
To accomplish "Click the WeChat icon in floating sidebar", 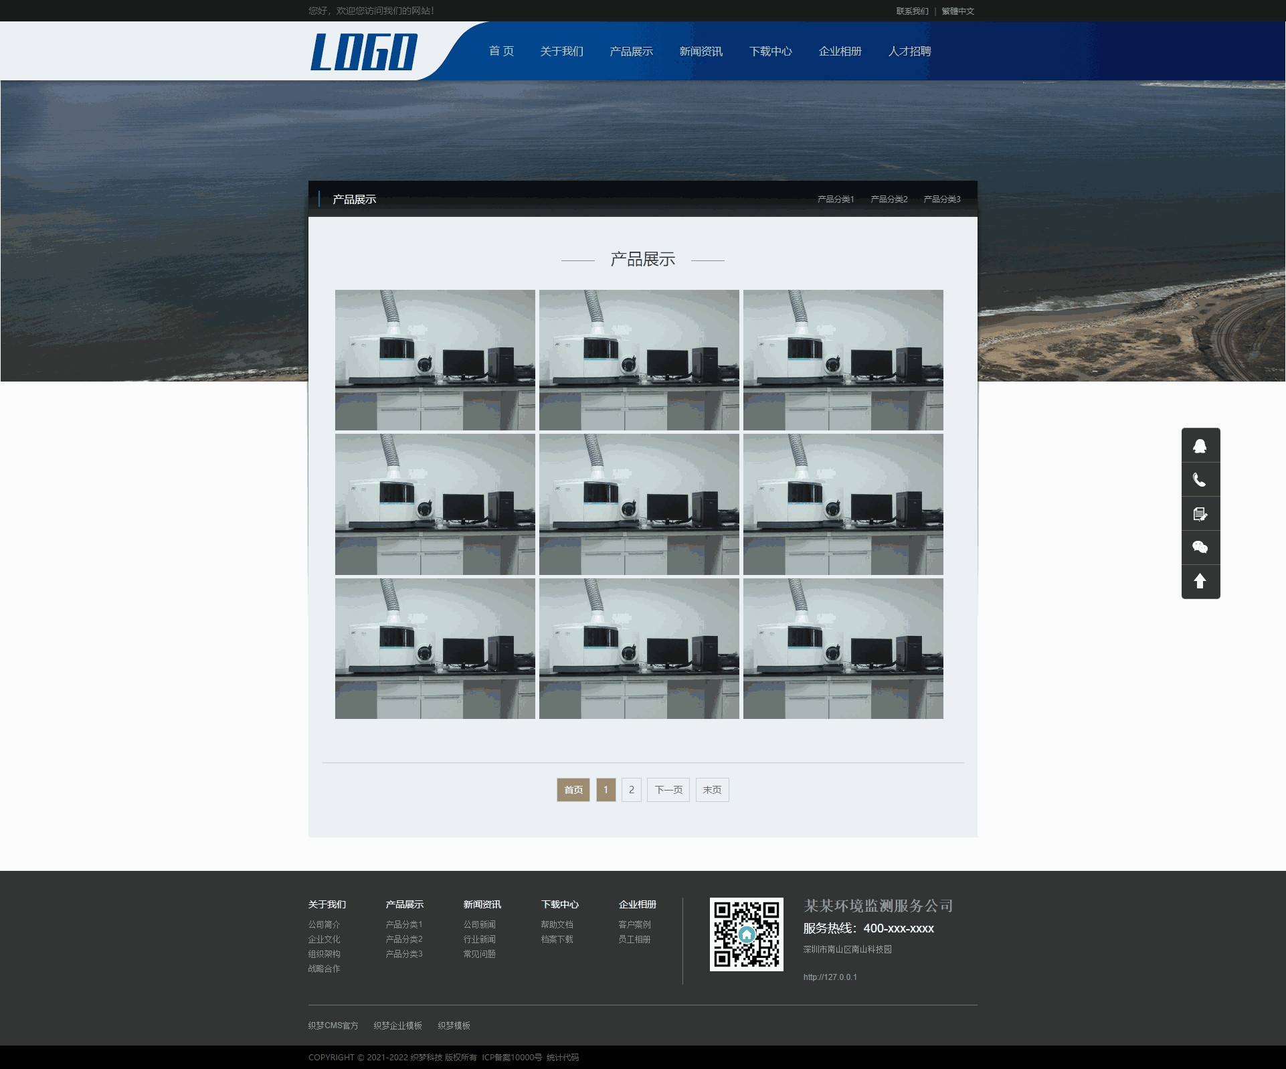I will point(1200,548).
